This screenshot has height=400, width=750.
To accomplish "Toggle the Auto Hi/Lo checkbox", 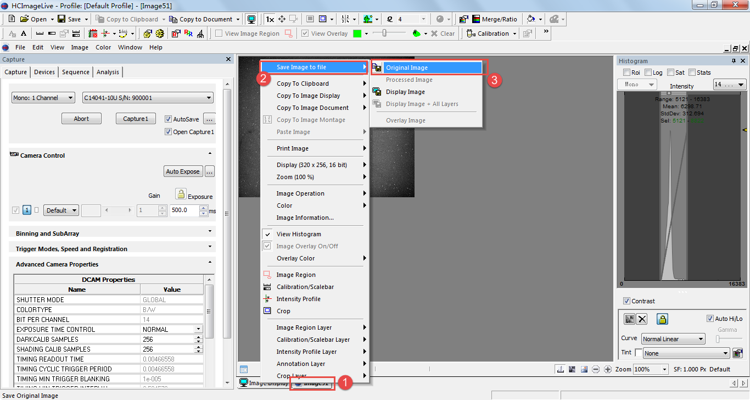I will 710,319.
